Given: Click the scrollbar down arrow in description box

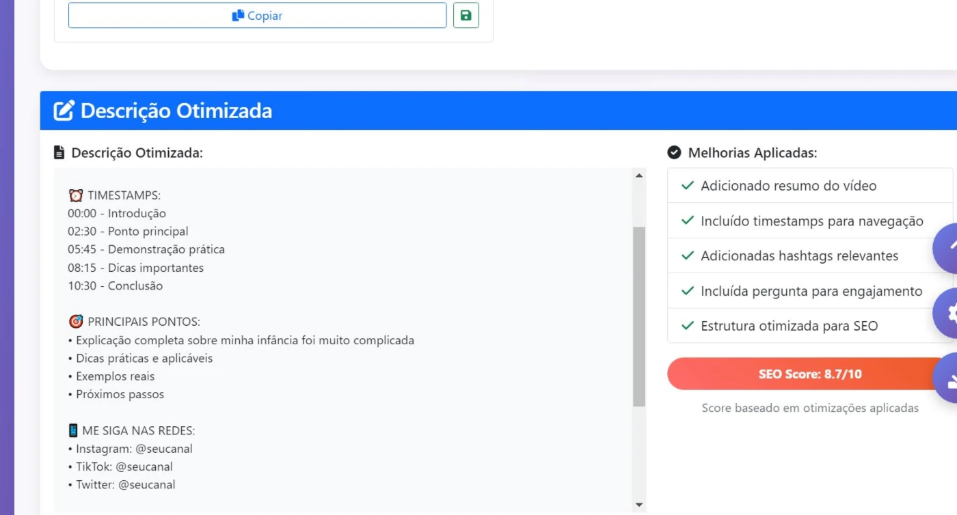Looking at the screenshot, I should [x=639, y=505].
